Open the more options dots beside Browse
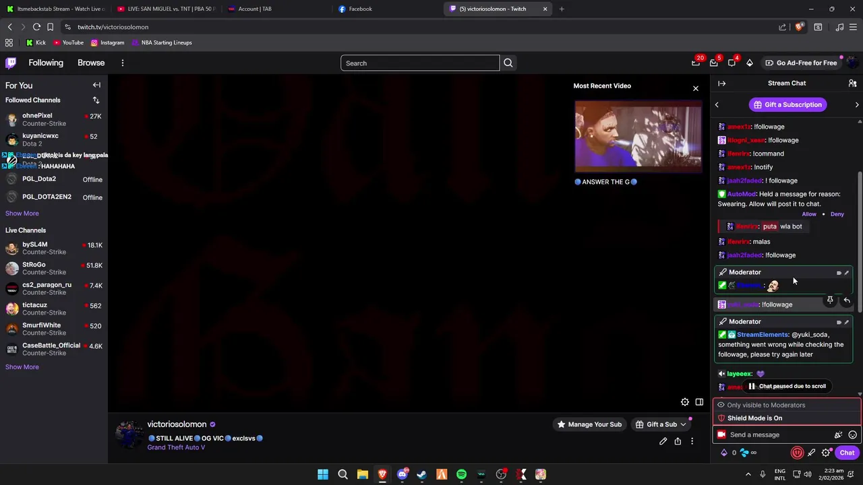The height and width of the screenshot is (485, 863). coord(122,63)
